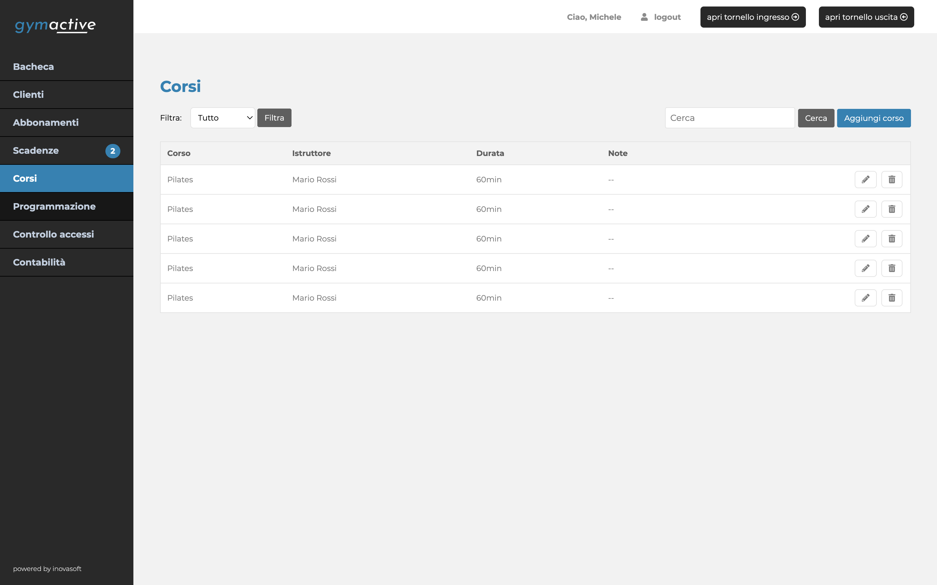Click the Istruttore column header

311,153
